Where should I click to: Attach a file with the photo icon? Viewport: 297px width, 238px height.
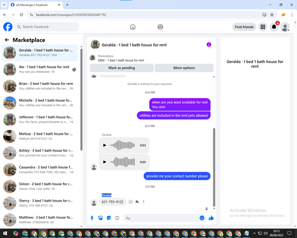point(100,218)
